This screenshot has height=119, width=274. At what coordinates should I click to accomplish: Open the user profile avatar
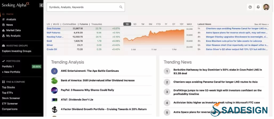pyautogui.click(x=266, y=7)
